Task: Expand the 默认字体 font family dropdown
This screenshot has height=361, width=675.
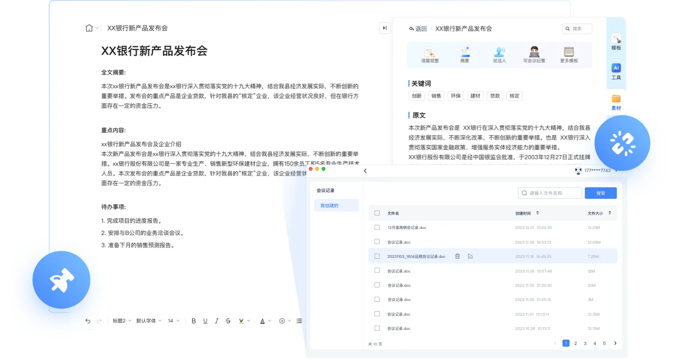Action: (148, 321)
